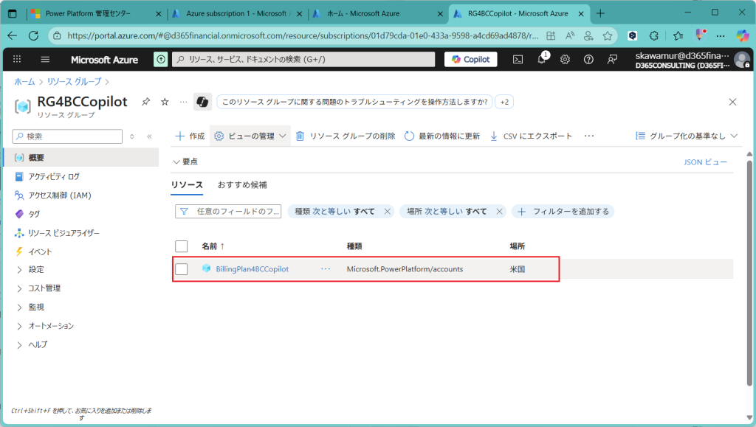Refresh the browser page
The width and height of the screenshot is (756, 427).
[33, 35]
